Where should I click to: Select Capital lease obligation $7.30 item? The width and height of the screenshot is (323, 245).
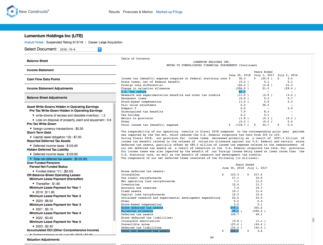click(x=57, y=137)
